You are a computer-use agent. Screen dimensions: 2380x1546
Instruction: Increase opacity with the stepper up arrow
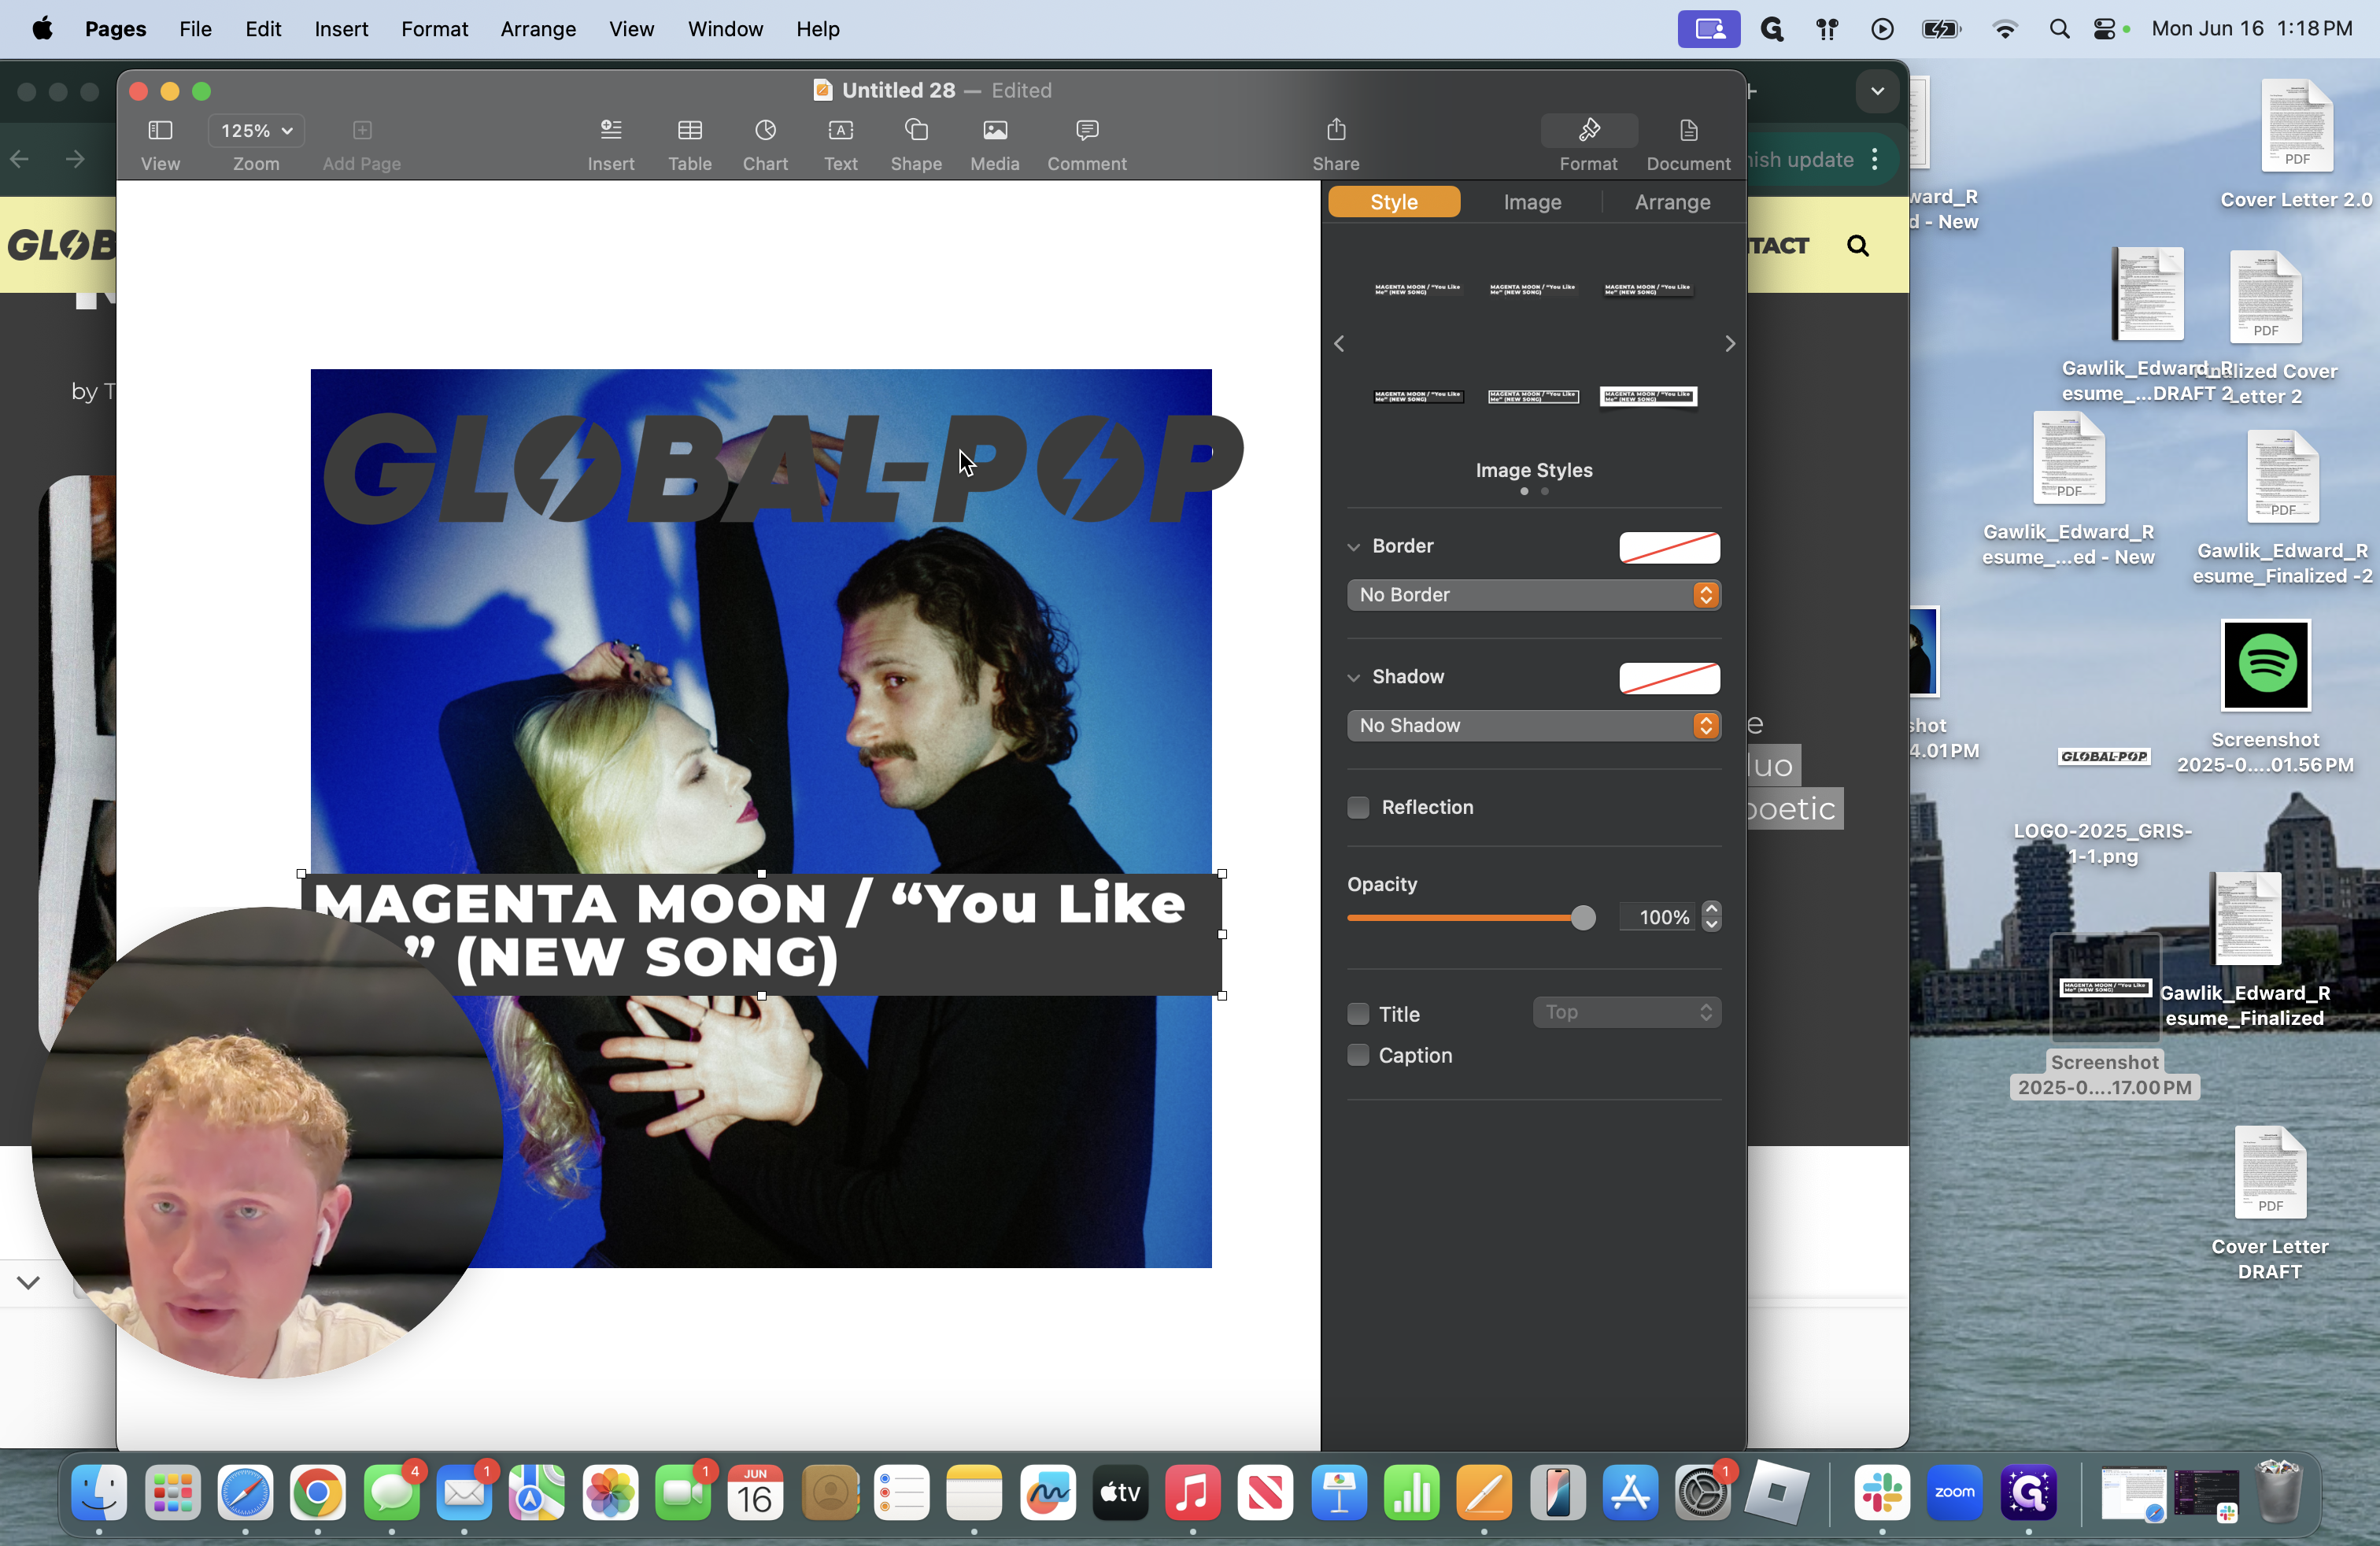tap(1711, 909)
